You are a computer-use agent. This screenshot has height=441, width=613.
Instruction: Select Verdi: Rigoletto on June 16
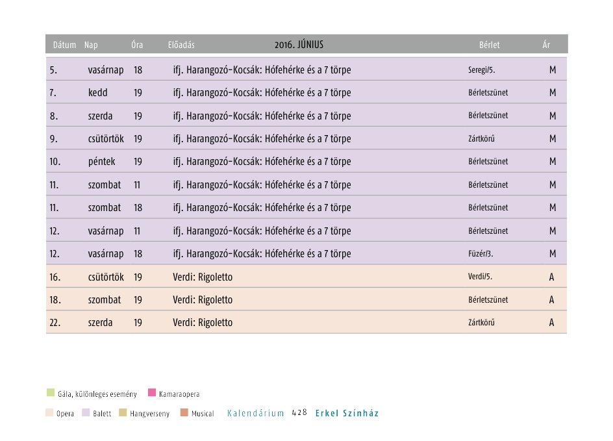tap(203, 277)
